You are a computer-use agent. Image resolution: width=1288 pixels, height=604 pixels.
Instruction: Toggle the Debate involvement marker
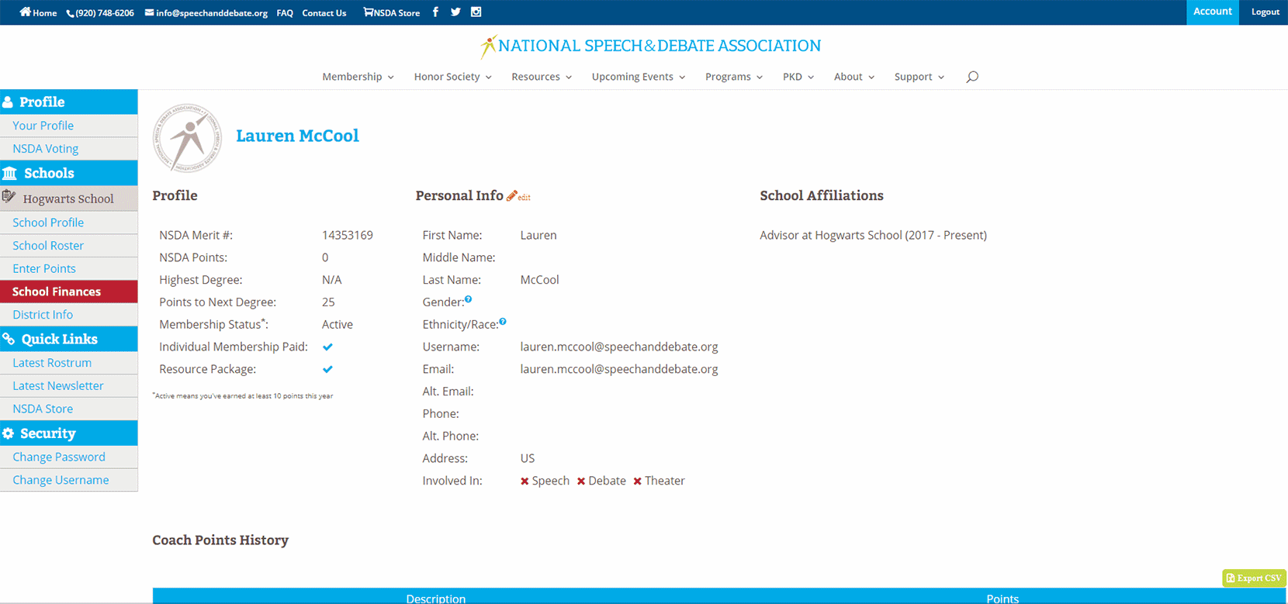(x=581, y=481)
